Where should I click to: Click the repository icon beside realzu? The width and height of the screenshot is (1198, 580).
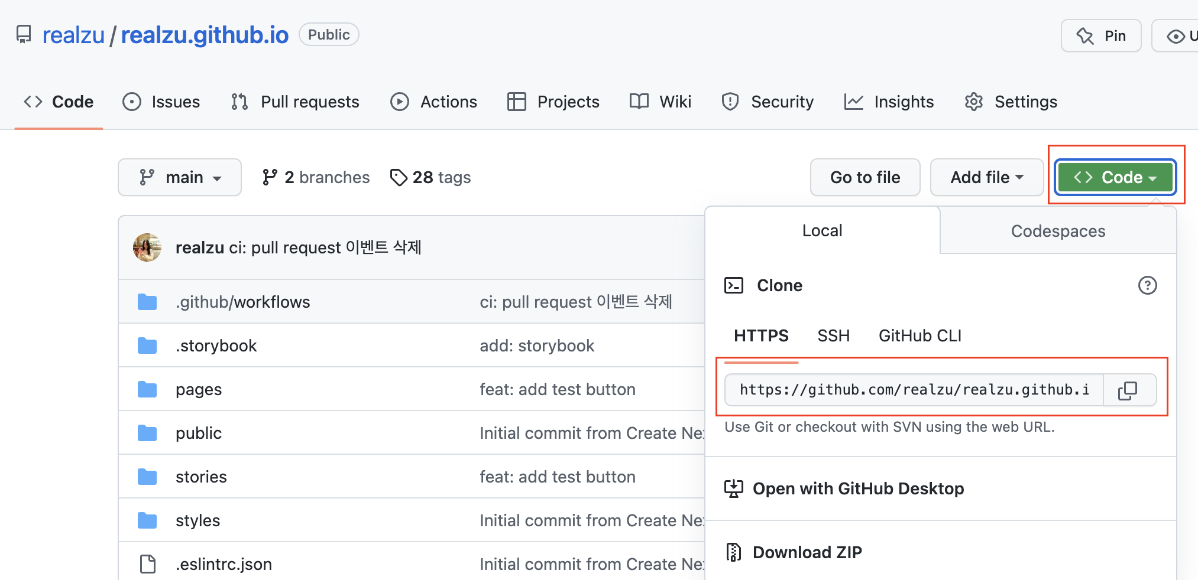[x=24, y=34]
